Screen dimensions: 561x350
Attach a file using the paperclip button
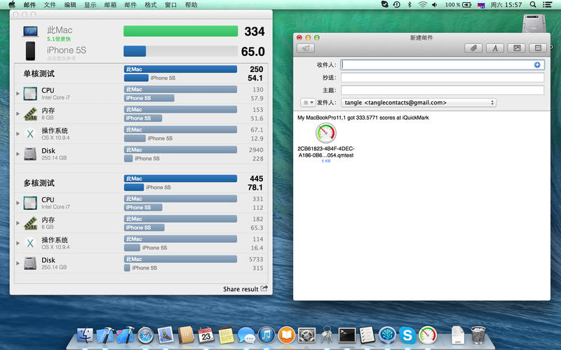click(473, 48)
